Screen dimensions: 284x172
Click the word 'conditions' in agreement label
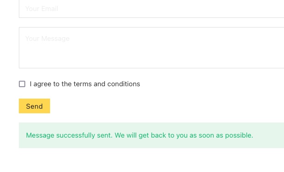124,84
